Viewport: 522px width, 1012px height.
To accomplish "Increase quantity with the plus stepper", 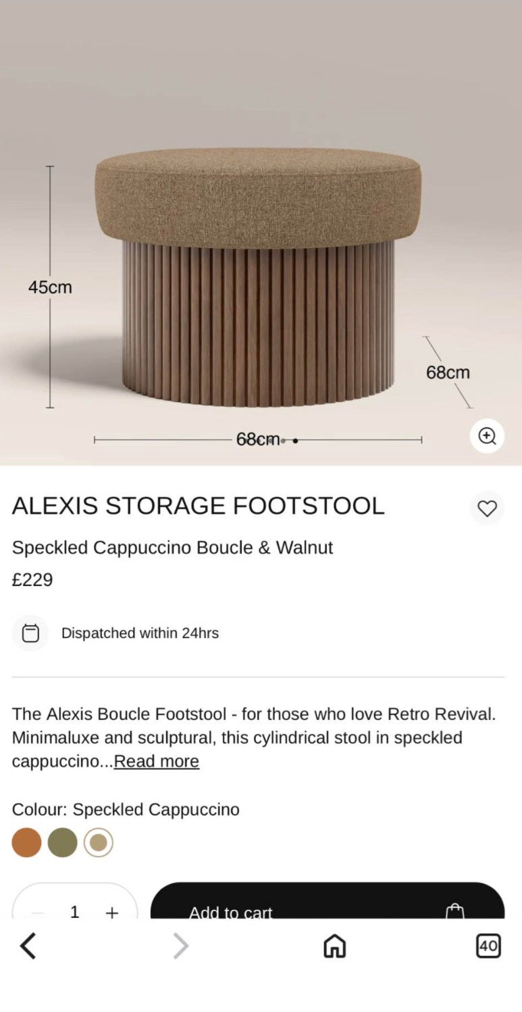I will 111,912.
